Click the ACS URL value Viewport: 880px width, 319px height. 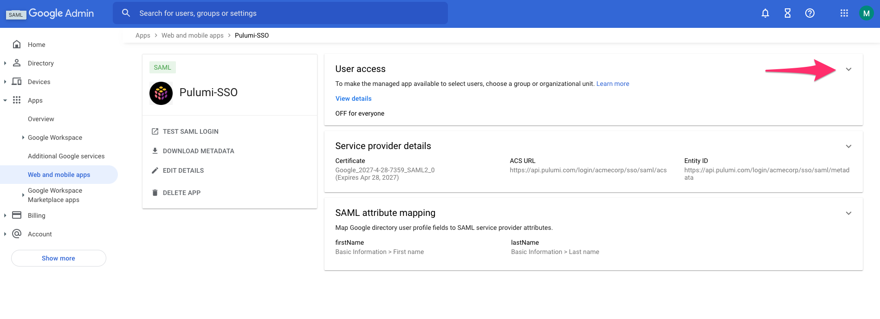[588, 170]
